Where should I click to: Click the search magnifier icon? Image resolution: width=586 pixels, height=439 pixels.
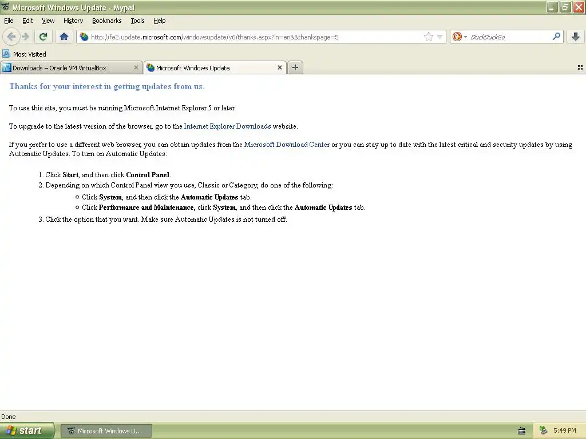556,36
